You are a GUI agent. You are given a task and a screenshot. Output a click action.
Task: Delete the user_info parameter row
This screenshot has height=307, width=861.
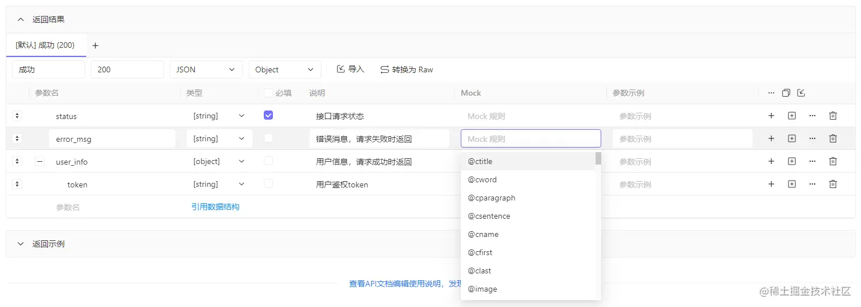[x=833, y=161]
